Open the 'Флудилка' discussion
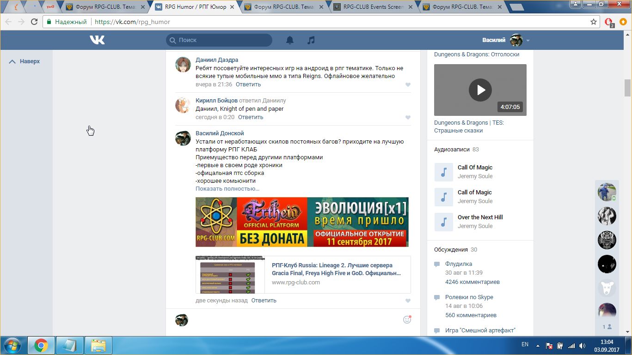Screen dimensions: 632x355 pos(459,264)
